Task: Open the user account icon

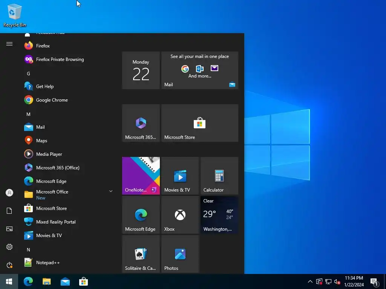Action: tap(9, 193)
